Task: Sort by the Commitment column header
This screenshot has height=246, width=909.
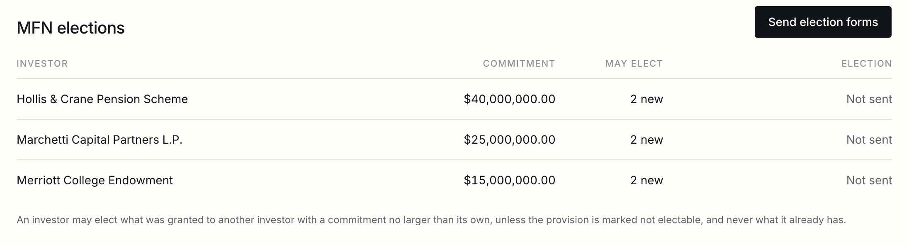Action: (519, 63)
